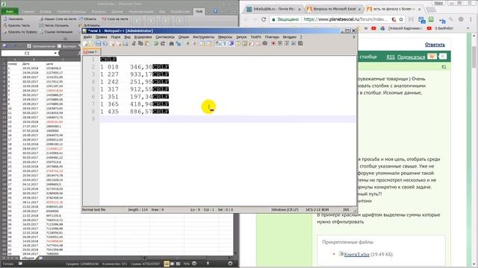Open the Макросы menu in Notepad++
The width and height of the screenshot is (478, 268).
click(x=225, y=36)
